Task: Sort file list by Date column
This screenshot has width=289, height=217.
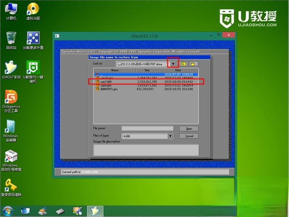Action: click(x=178, y=70)
